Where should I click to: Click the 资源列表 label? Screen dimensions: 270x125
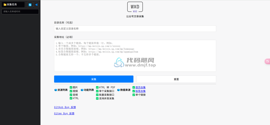click(x=62, y=90)
